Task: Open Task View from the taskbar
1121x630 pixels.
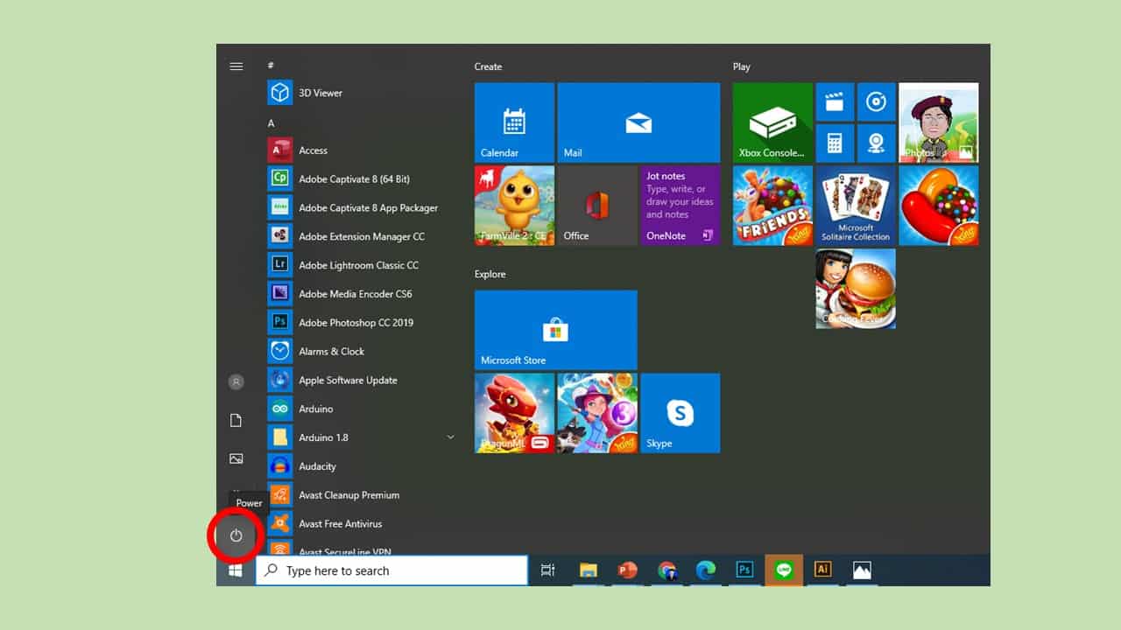Action: pyautogui.click(x=548, y=570)
